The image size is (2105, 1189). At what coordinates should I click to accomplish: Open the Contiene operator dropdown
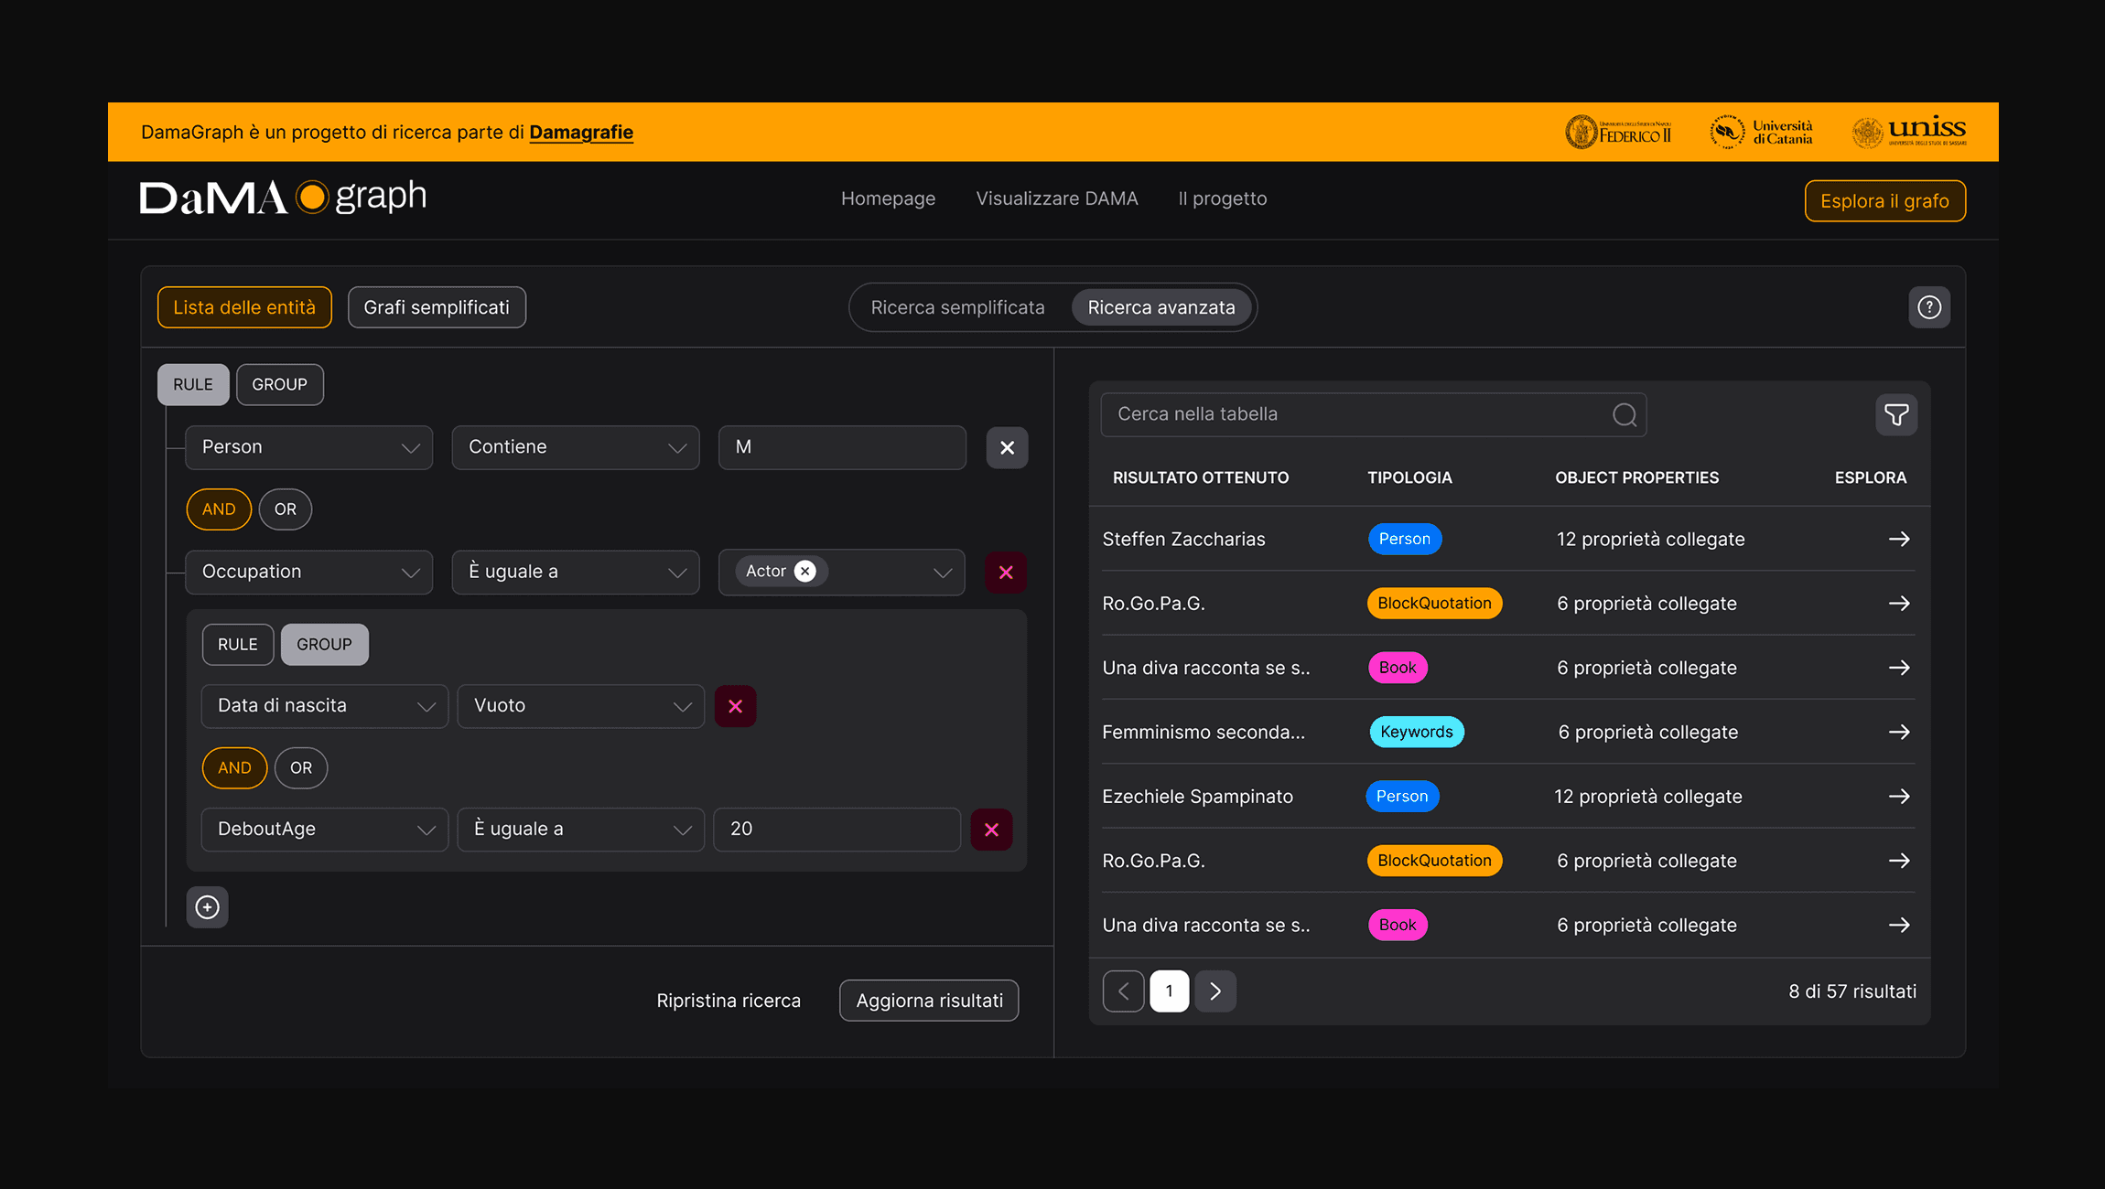(x=576, y=447)
